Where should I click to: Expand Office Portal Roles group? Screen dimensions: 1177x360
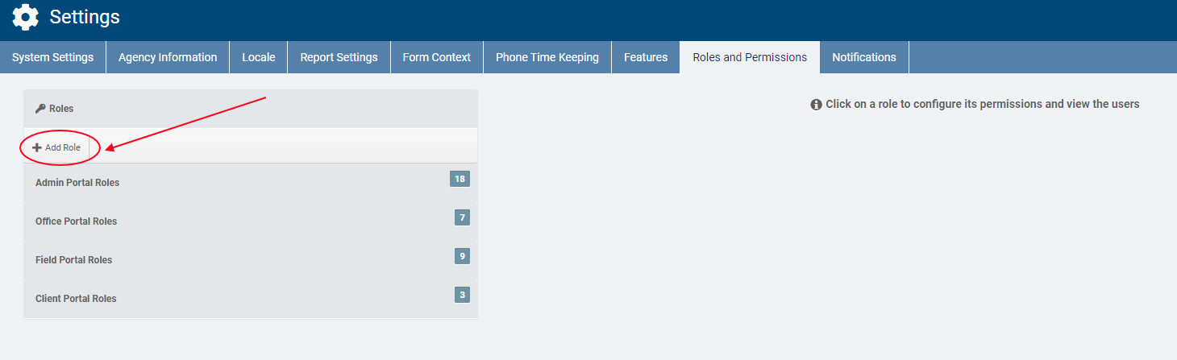[76, 221]
